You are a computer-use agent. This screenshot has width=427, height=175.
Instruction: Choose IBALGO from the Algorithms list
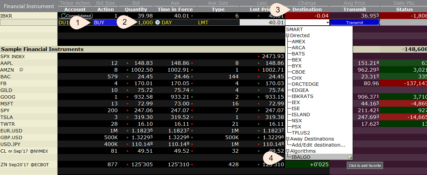click(x=301, y=157)
